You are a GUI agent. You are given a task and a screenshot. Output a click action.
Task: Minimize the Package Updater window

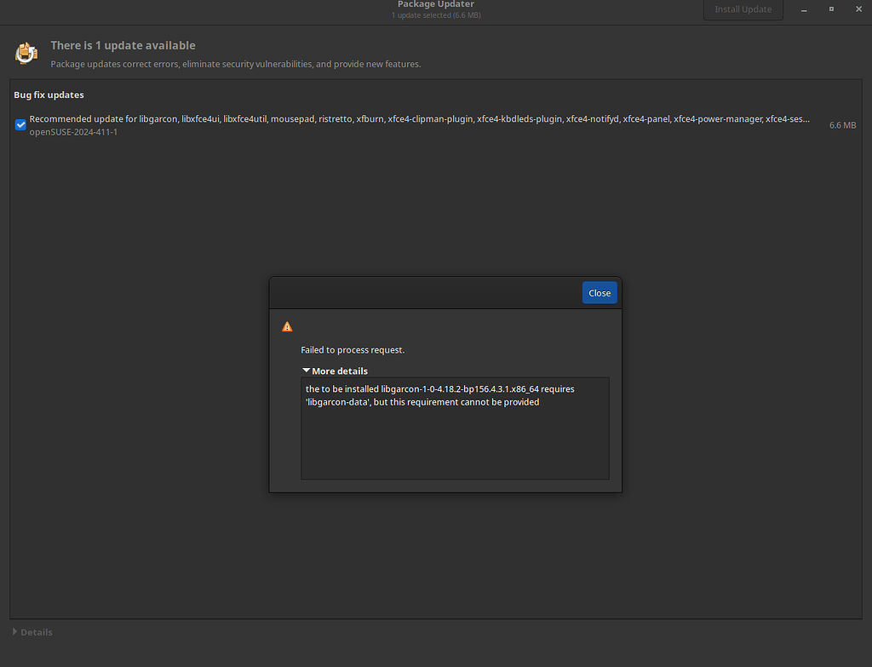pos(804,9)
